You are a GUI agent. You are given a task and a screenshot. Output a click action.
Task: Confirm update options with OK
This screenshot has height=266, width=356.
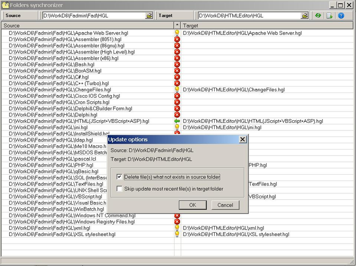[193, 205]
